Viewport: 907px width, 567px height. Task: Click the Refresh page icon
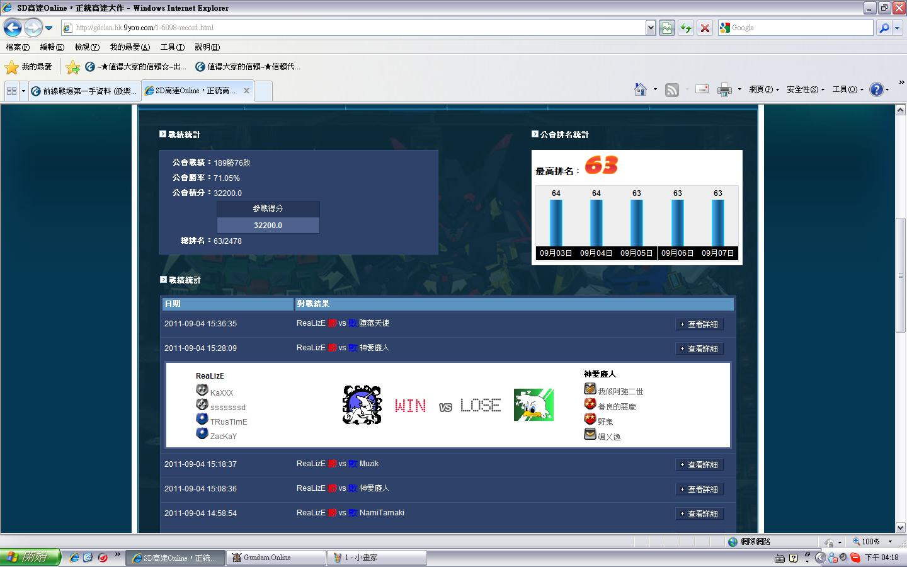[x=686, y=28]
